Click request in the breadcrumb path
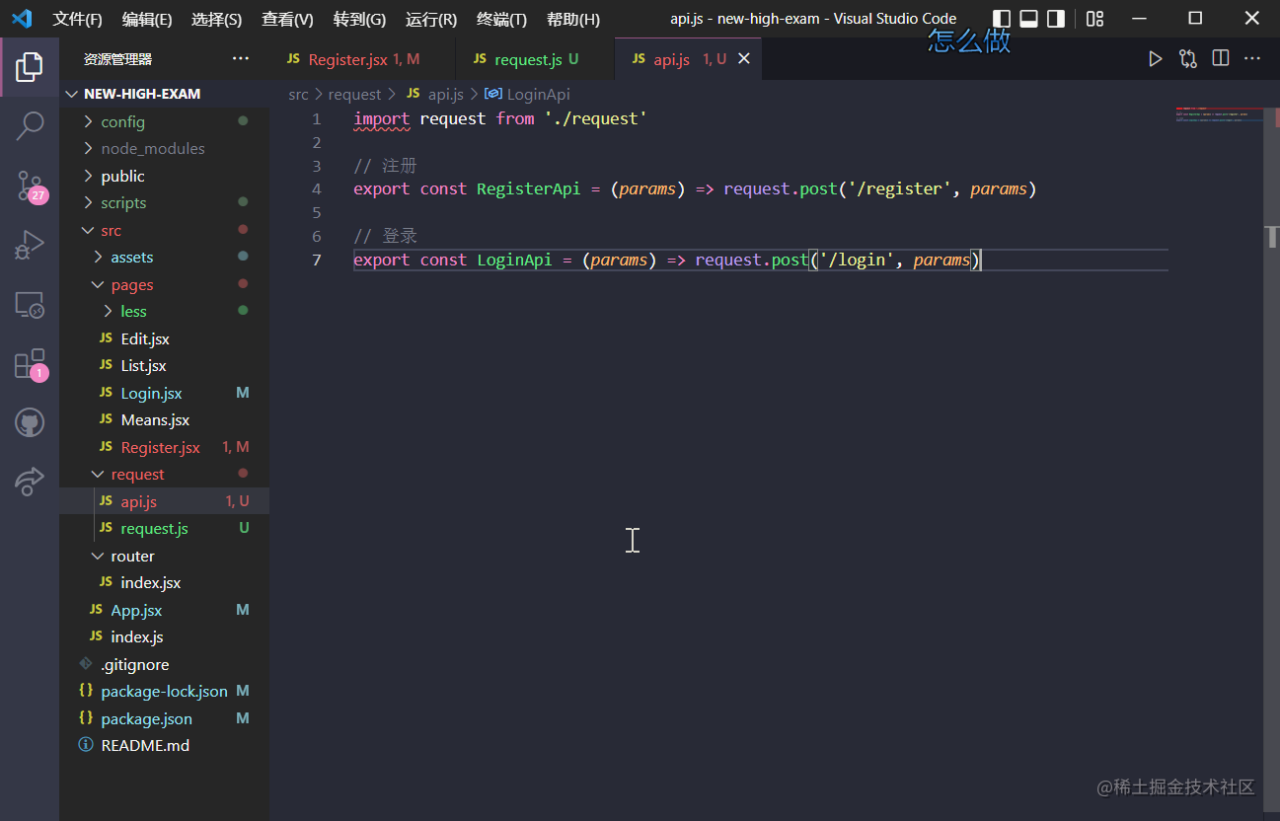 click(354, 95)
